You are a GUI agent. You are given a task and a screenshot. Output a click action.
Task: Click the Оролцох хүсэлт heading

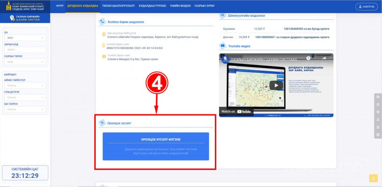119,123
